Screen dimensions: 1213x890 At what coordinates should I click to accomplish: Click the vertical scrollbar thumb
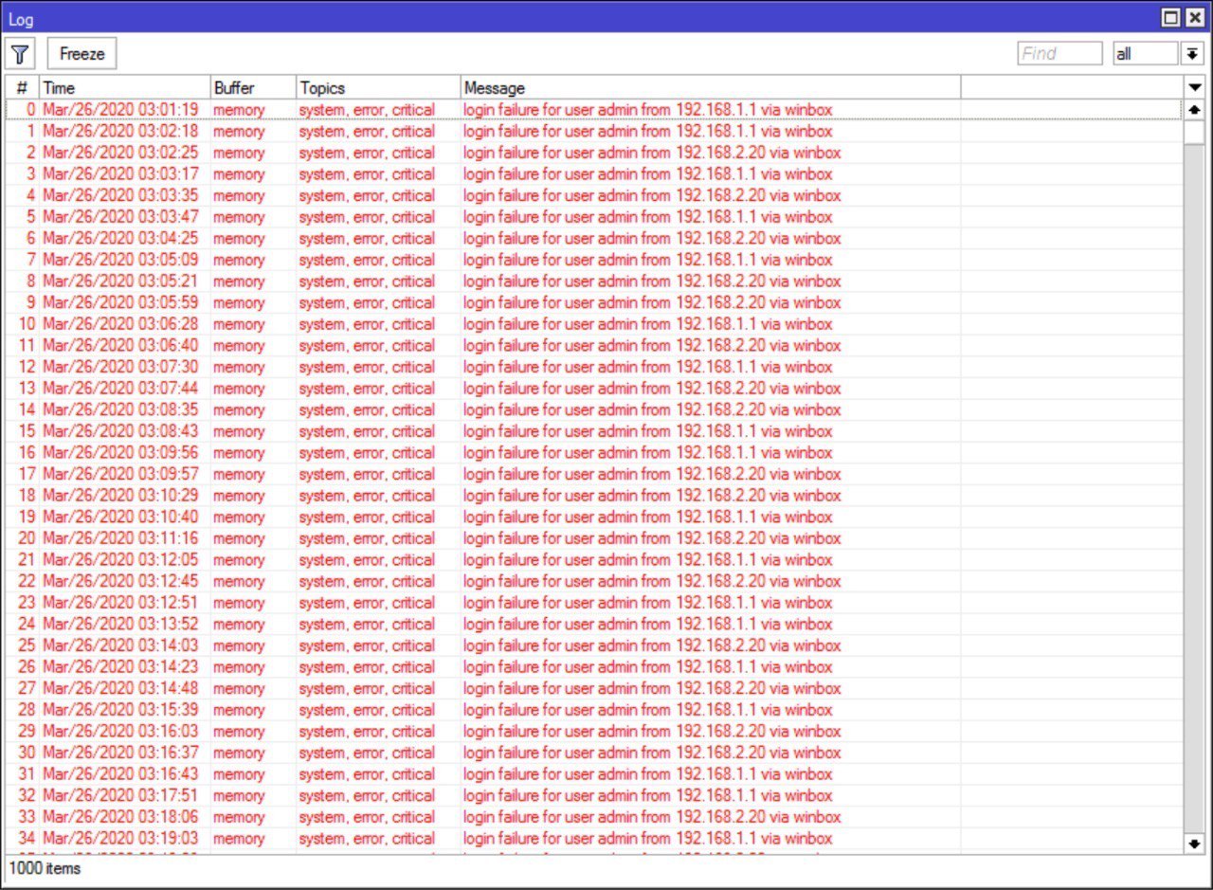(1194, 133)
